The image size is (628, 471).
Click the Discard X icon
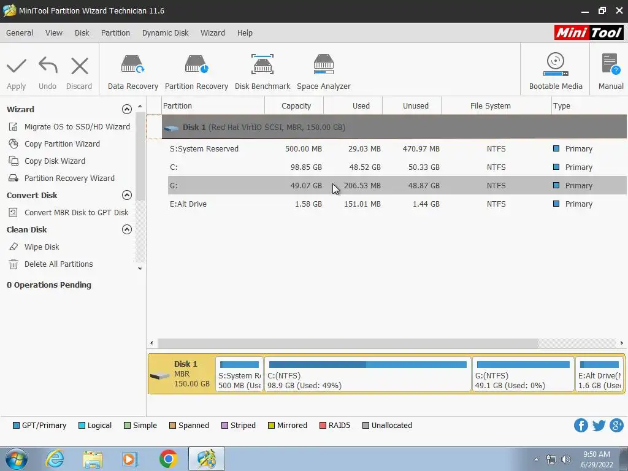coord(79,66)
